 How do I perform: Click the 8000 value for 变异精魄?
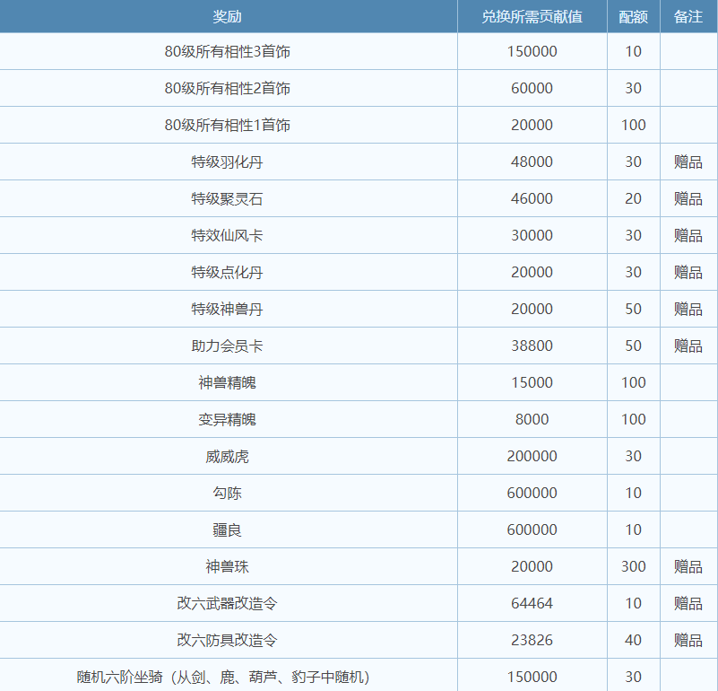532,420
